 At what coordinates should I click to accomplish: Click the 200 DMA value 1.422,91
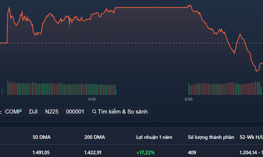(93, 153)
